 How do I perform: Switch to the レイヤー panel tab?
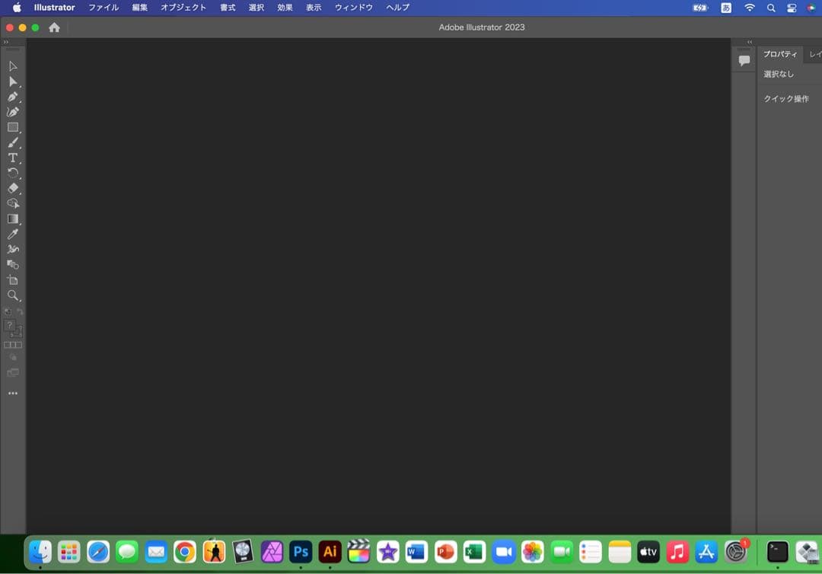click(814, 54)
